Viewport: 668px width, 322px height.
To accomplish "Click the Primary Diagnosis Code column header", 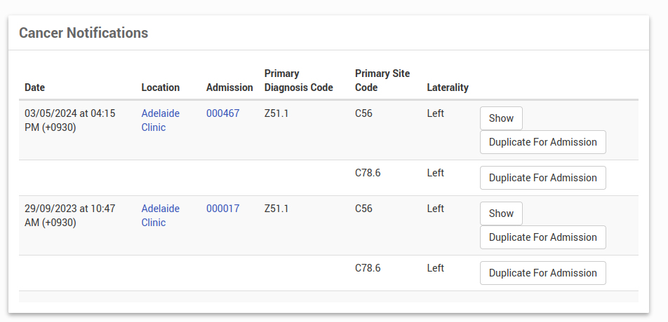I will tap(298, 80).
